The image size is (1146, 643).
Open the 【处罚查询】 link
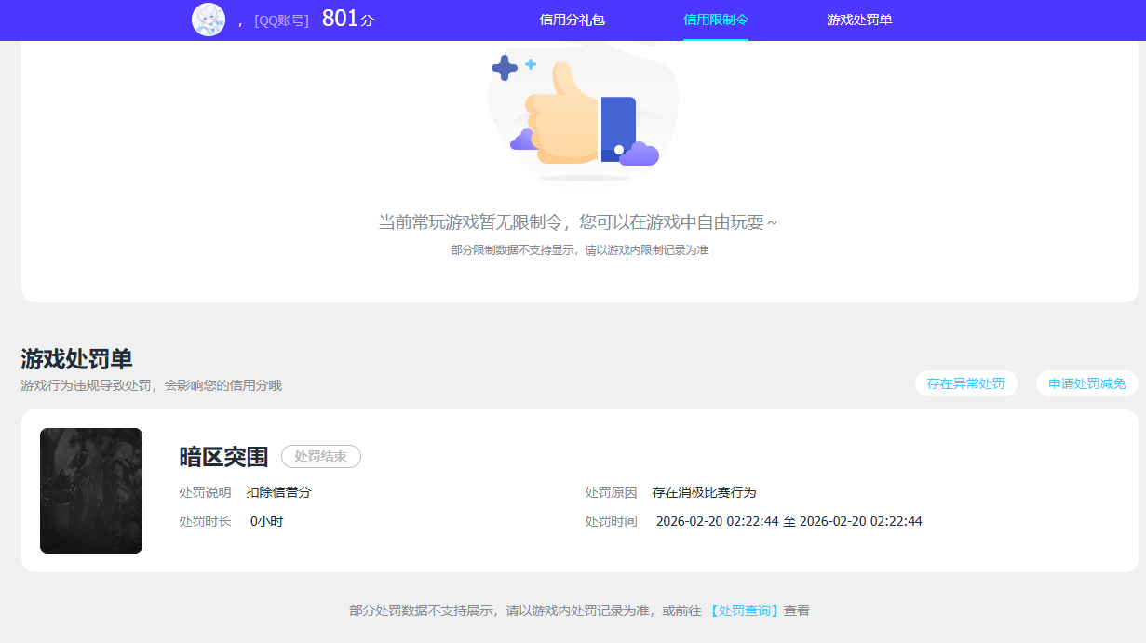click(x=743, y=610)
